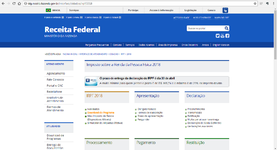Toggle Alto Contraste mode

click(x=202, y=18)
